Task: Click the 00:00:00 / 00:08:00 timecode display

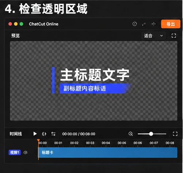Action: 79,134
